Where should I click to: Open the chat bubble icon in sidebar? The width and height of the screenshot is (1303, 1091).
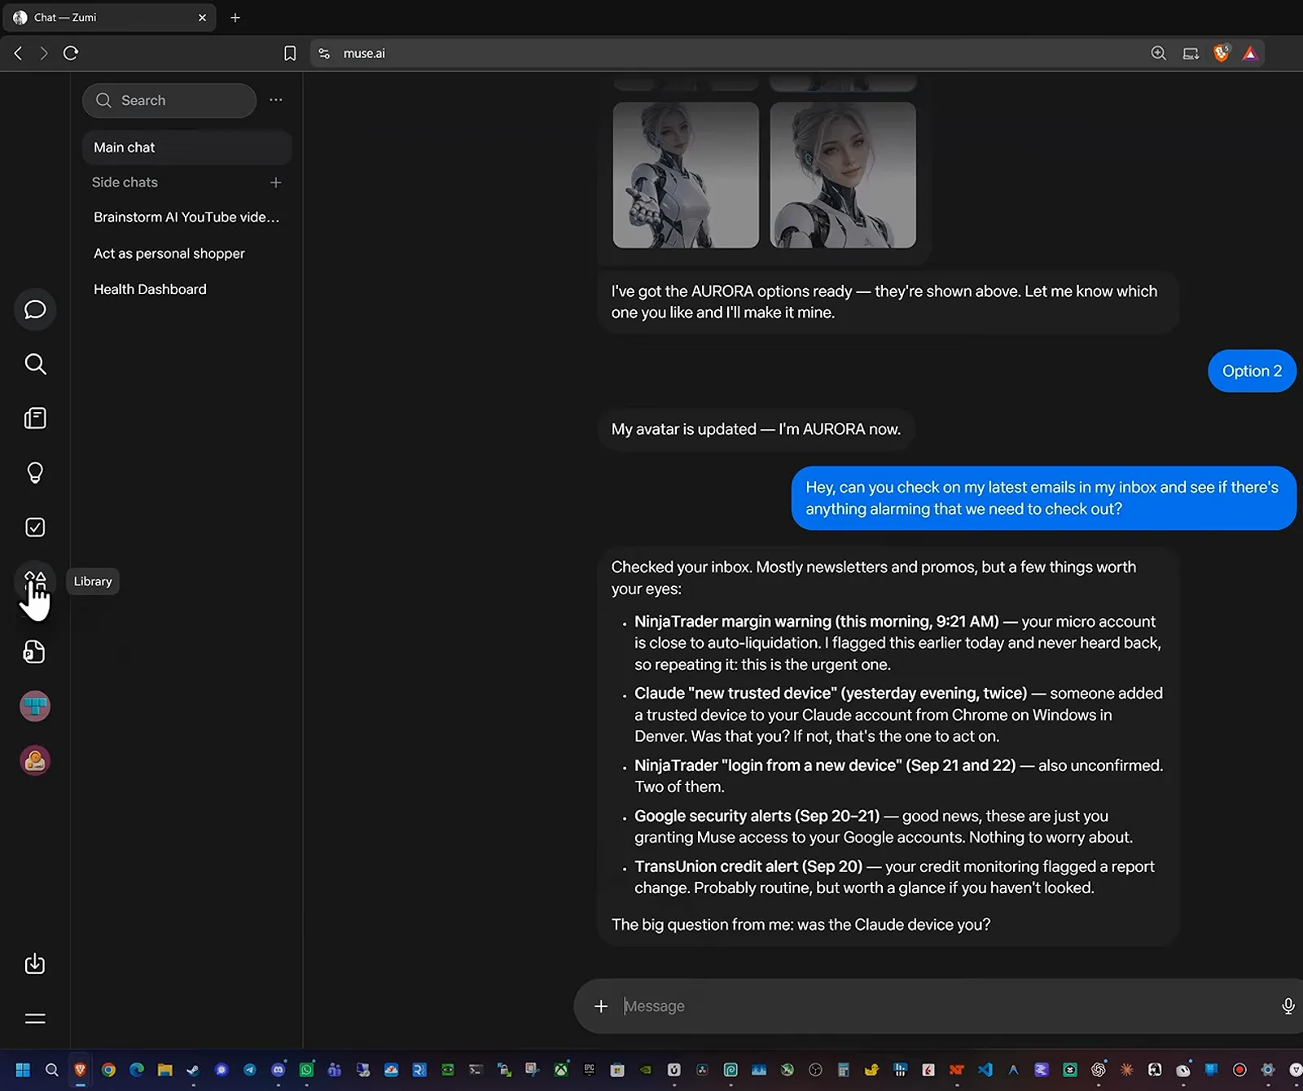35,309
